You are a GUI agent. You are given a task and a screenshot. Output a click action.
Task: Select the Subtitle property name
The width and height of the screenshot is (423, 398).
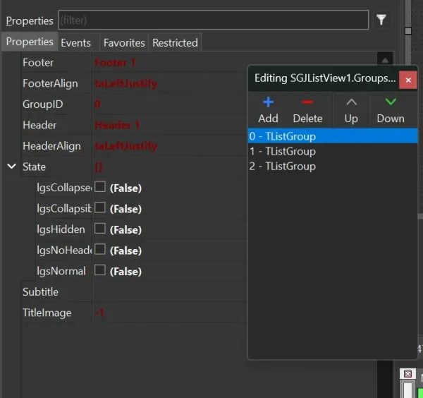[x=40, y=292]
